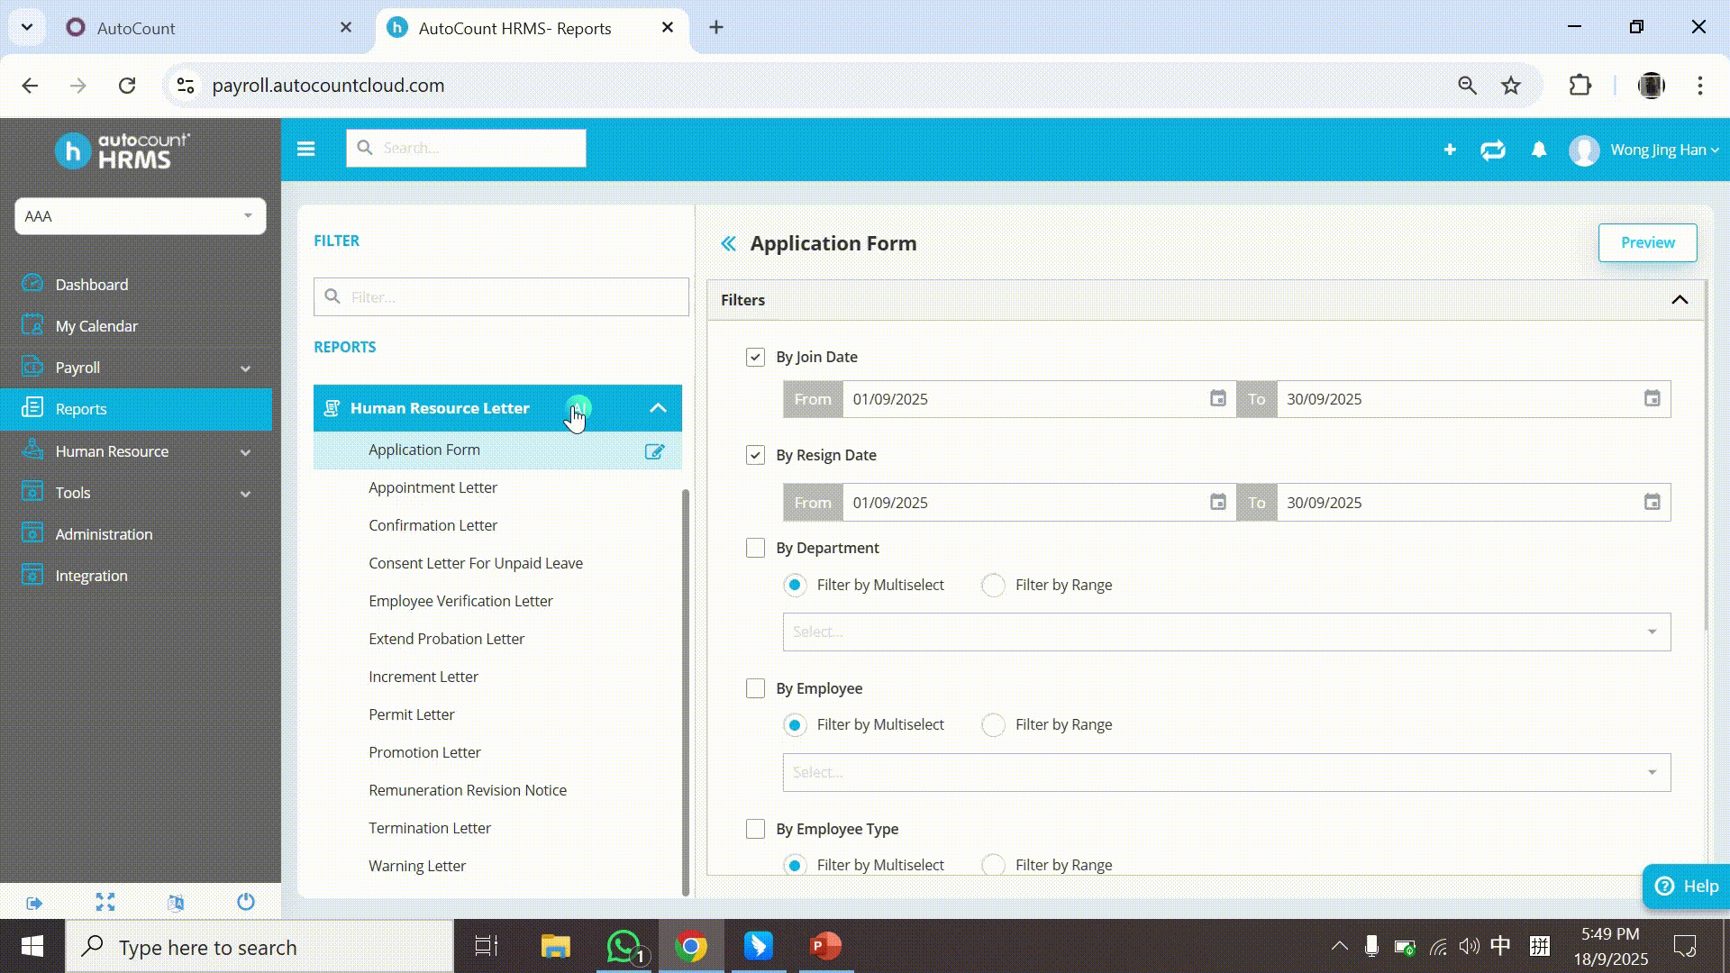Click the fullscreen icon in sidebar footer
Screen dimensions: 1730x973
pyautogui.click(x=105, y=902)
